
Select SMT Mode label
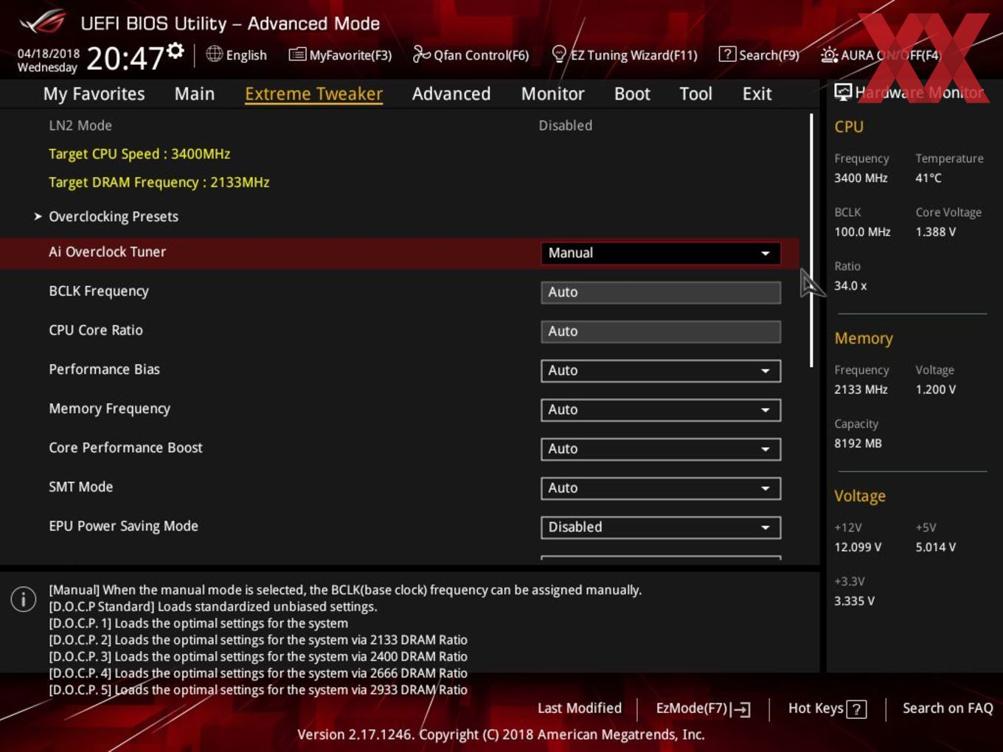[x=81, y=487]
